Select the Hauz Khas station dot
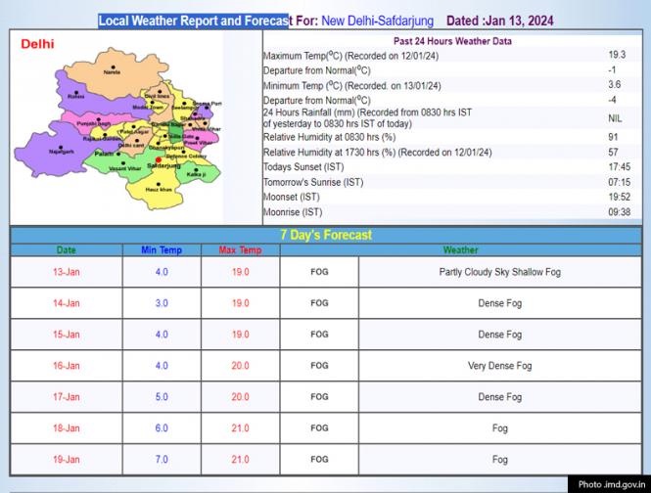The height and width of the screenshot is (493, 651). click(157, 182)
